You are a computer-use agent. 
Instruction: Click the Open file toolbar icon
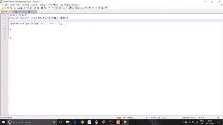coord(5,8)
